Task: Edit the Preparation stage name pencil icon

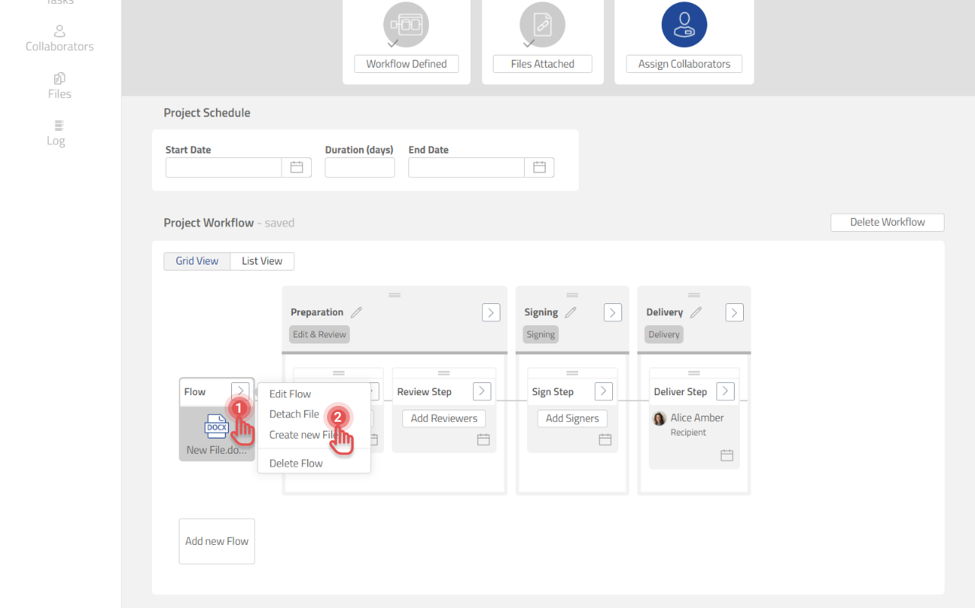Action: click(356, 312)
